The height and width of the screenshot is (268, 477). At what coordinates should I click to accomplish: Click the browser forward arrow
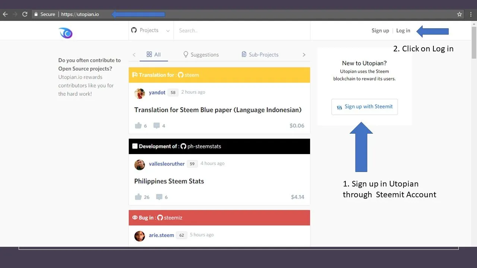click(15, 14)
